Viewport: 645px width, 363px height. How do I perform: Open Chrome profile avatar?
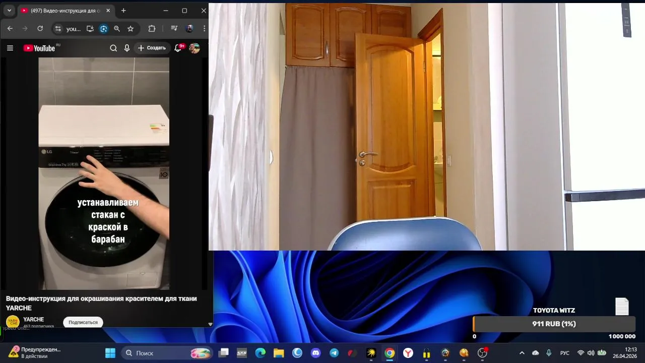coord(189,29)
